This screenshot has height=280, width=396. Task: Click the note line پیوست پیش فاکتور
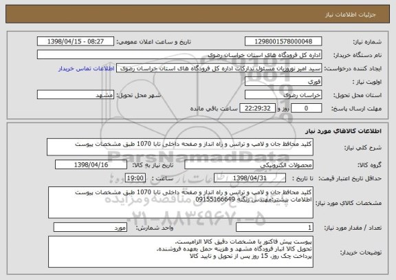[x=243, y=241]
